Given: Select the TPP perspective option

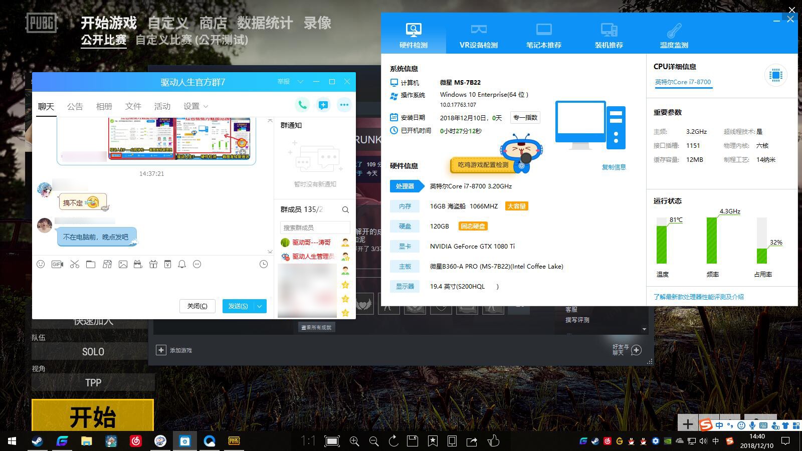Looking at the screenshot, I should (x=93, y=383).
